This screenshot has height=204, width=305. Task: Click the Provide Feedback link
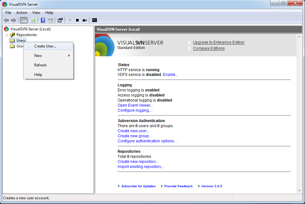(178, 186)
